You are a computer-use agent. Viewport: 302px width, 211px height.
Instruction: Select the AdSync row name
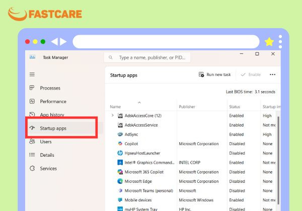[131, 135]
